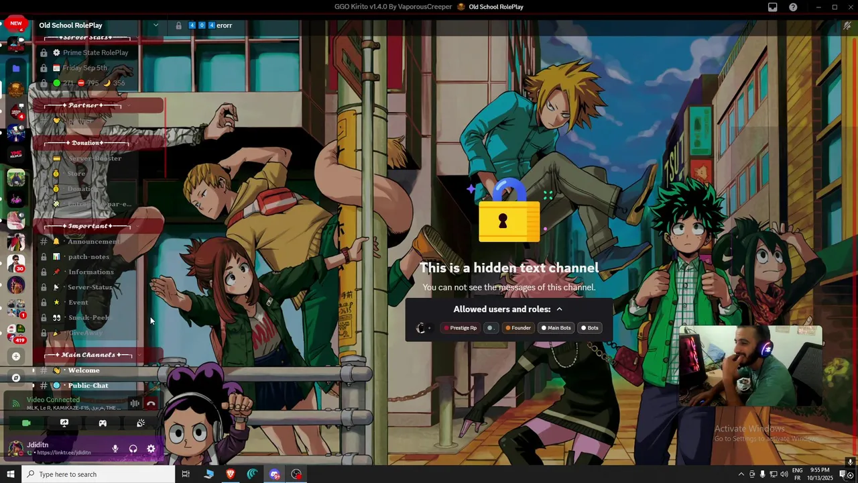Select the 271 795 356 member stats channel
Image resolution: width=858 pixels, height=483 pixels.
tap(89, 83)
